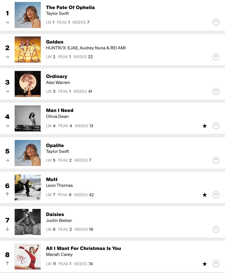Viewport: 225px width, 273px height.
Task: Click the plus button beside Man I Need
Action: 216,126
